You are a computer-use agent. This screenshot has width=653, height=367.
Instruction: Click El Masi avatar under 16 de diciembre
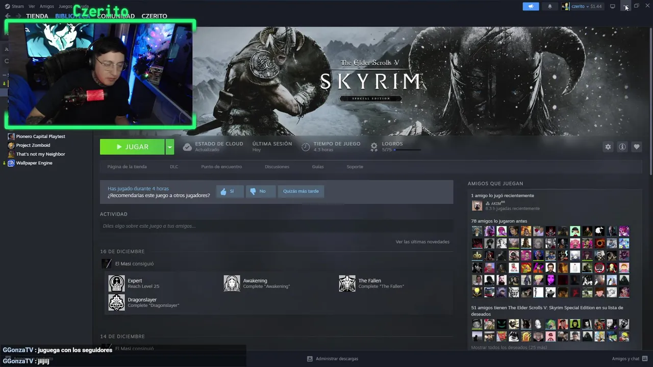tap(107, 264)
